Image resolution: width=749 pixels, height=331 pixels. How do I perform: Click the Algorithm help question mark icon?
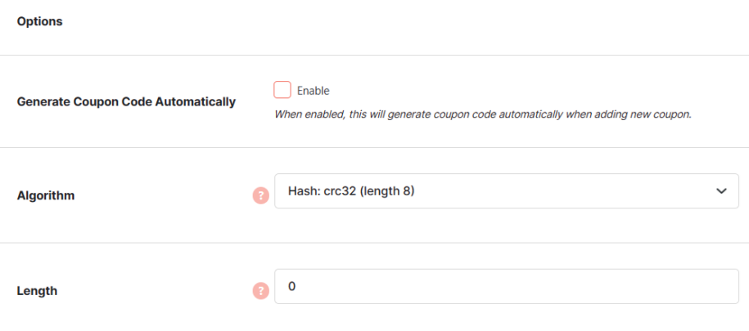pos(261,195)
